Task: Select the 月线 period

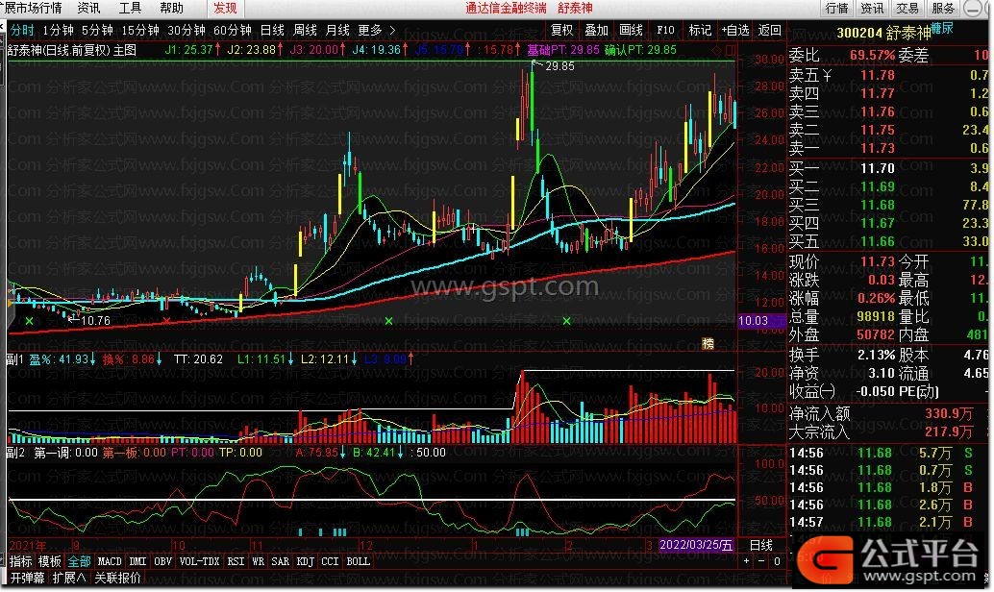Action: [337, 30]
